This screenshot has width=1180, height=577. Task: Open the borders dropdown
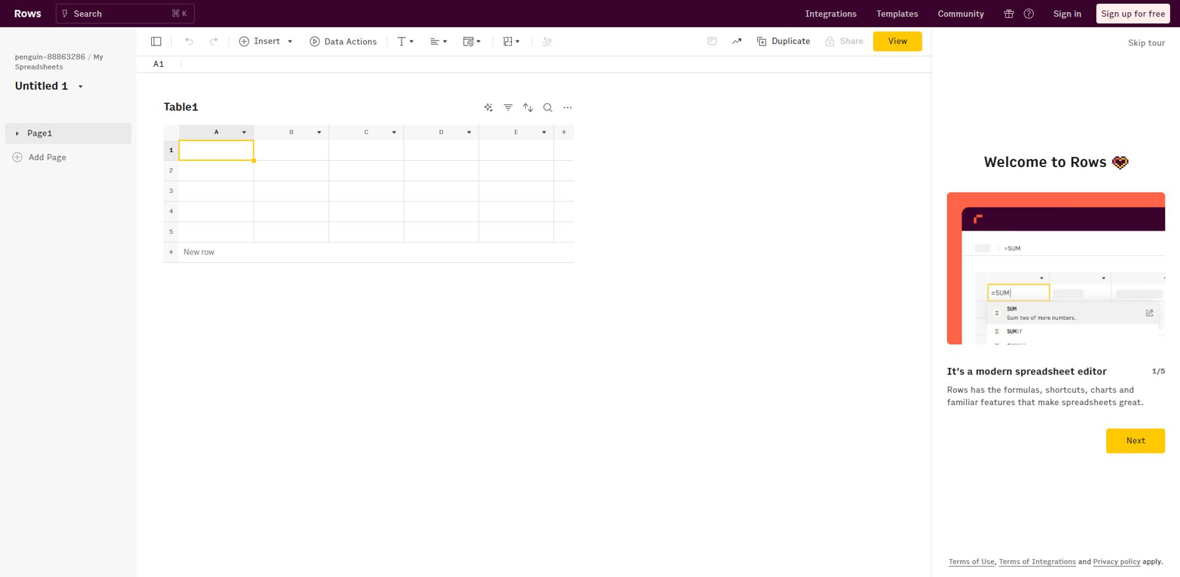(x=511, y=41)
